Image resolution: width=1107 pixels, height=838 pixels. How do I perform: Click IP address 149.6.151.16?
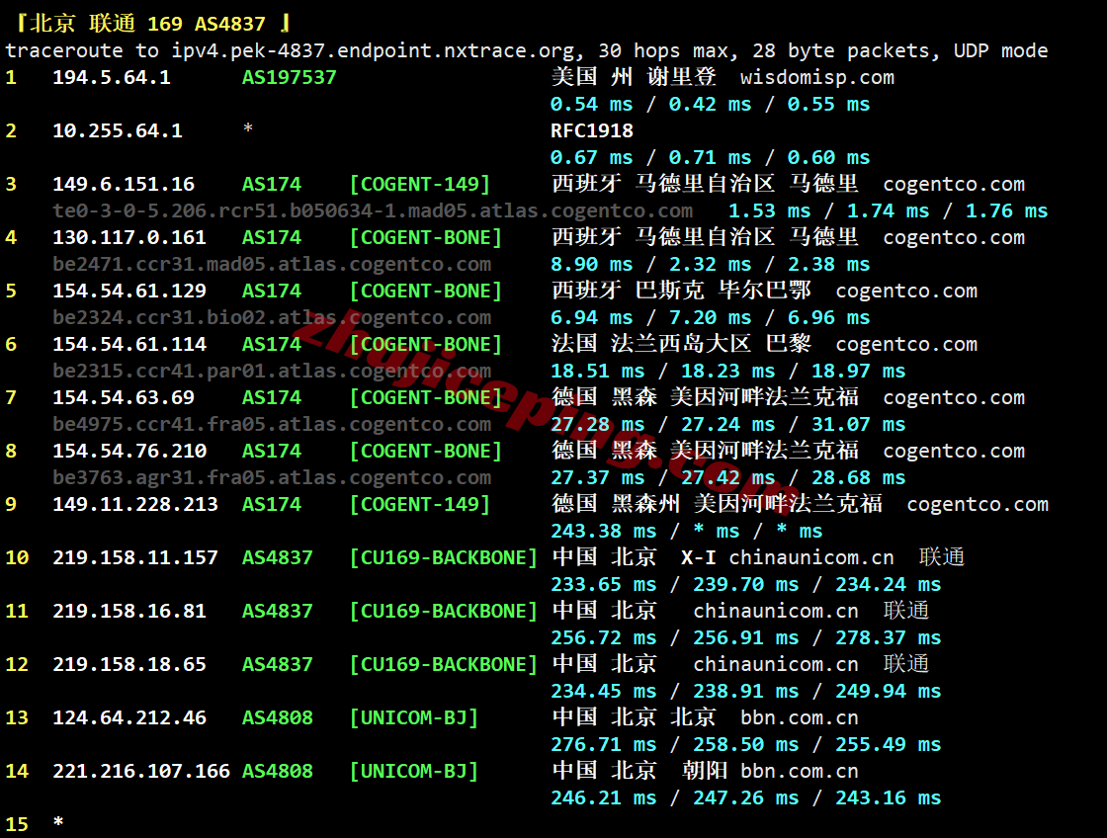(x=124, y=184)
